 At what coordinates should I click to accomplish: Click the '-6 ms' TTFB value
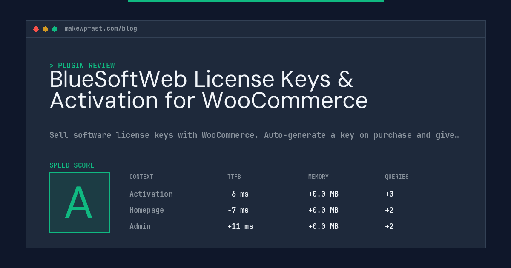click(x=238, y=194)
